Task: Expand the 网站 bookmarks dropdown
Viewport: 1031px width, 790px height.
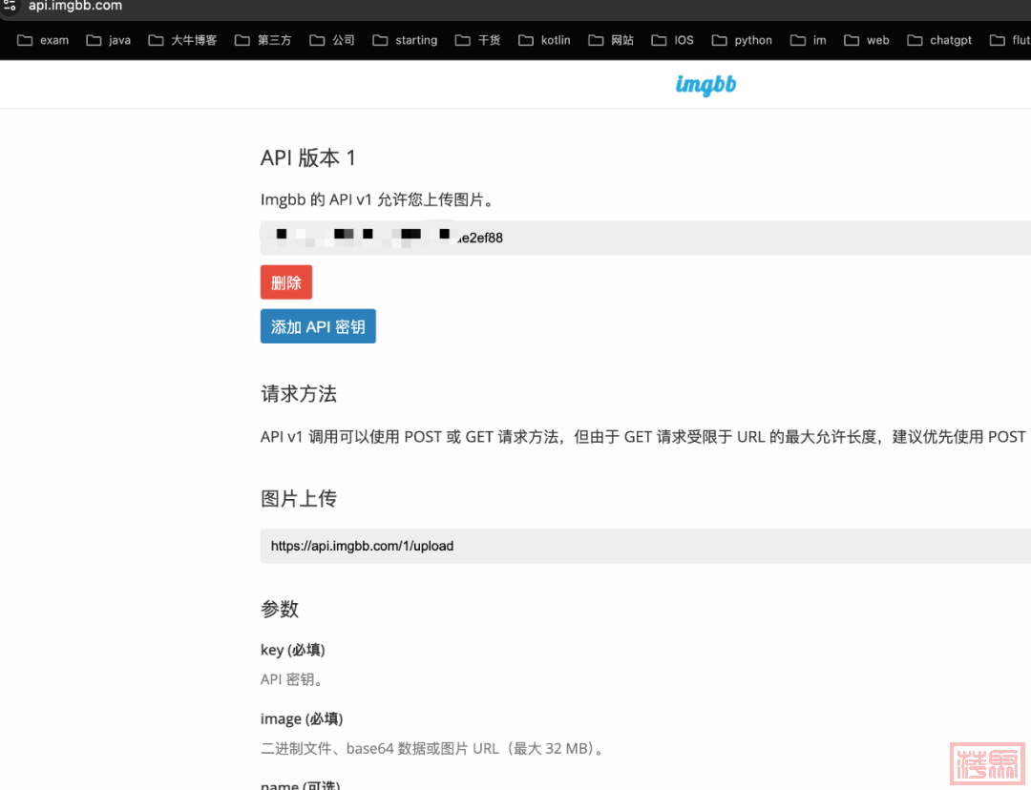Action: (611, 40)
